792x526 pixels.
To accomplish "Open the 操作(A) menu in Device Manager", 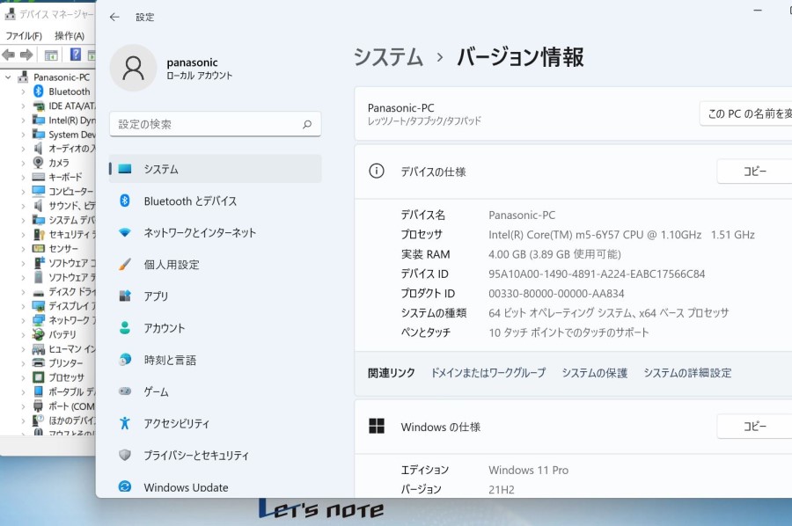I will click(70, 36).
